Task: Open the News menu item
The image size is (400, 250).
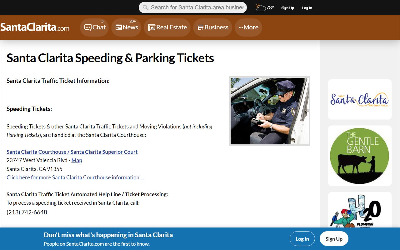Action: pyautogui.click(x=126, y=27)
